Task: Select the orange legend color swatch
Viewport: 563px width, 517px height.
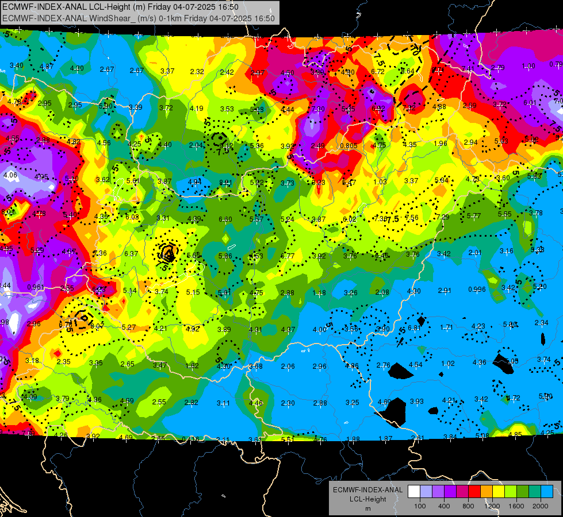Action: point(486,492)
